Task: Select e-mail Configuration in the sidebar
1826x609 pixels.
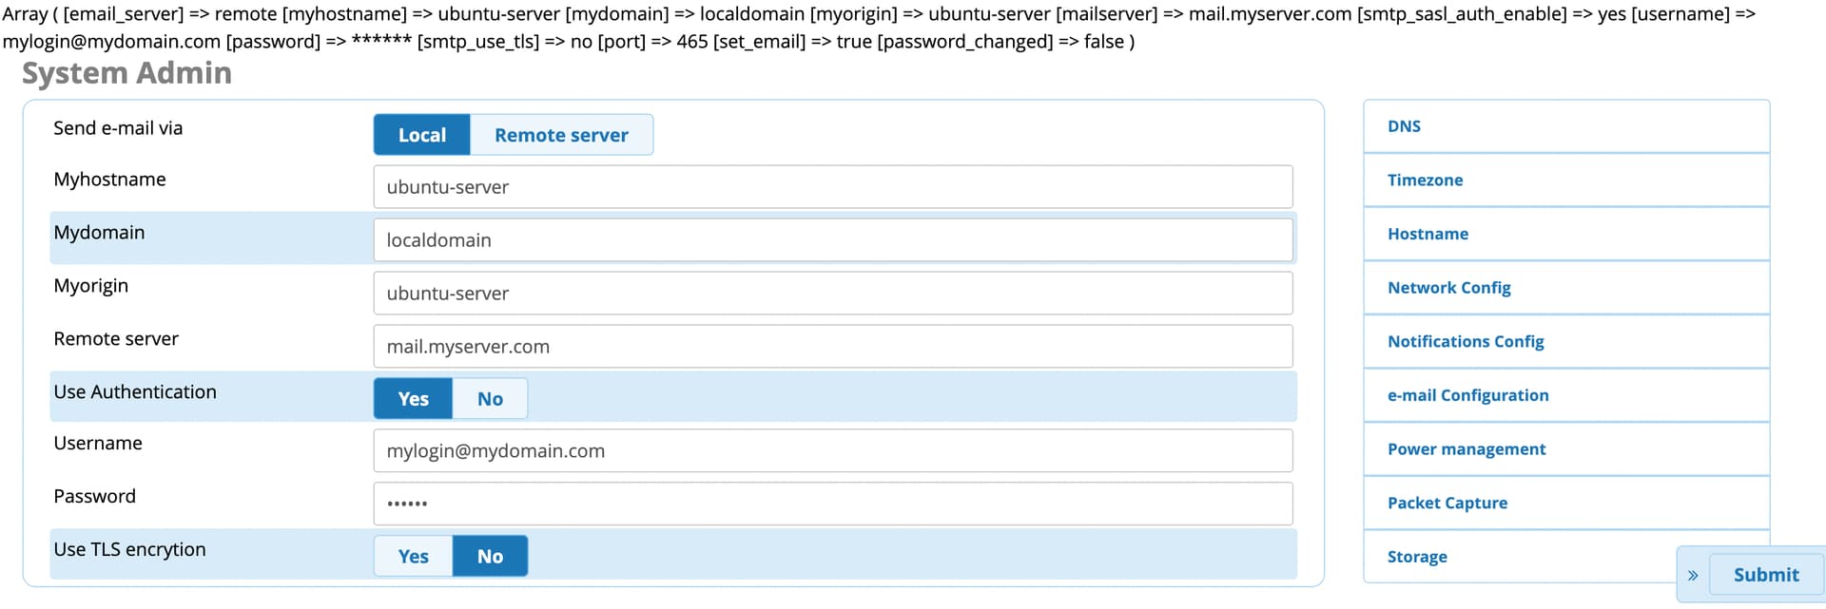Action: [1566, 395]
